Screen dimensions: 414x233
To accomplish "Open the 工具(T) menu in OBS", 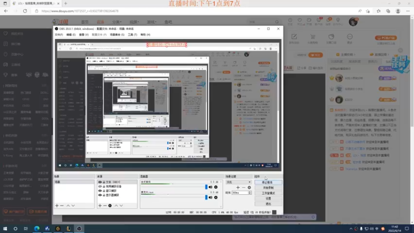I will 132,35.
